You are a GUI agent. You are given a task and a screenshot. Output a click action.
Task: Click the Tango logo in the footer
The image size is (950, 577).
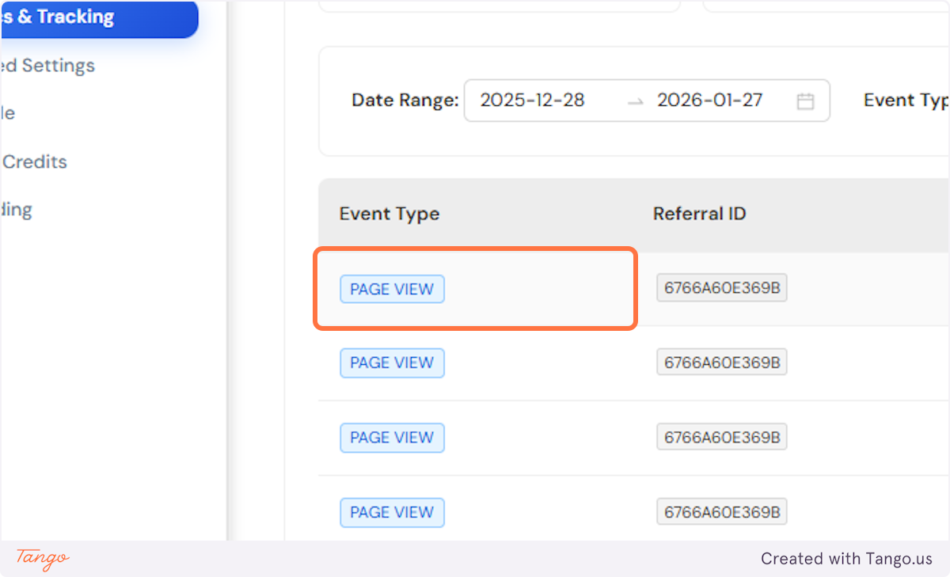40,560
